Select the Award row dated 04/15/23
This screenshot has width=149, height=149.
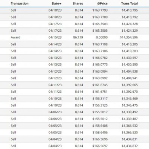pyautogui.click(x=74, y=37)
